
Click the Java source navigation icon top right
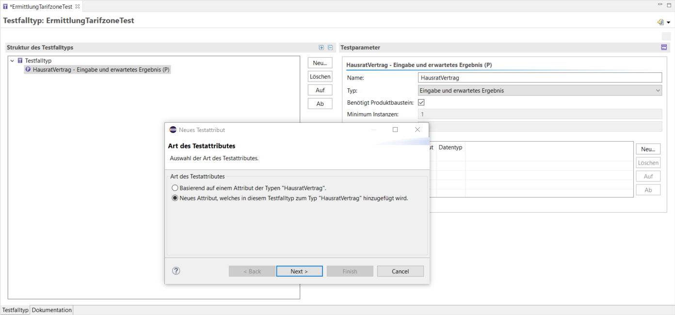point(660,22)
